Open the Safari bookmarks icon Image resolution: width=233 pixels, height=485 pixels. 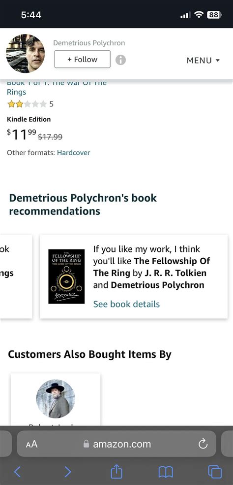coord(166,472)
